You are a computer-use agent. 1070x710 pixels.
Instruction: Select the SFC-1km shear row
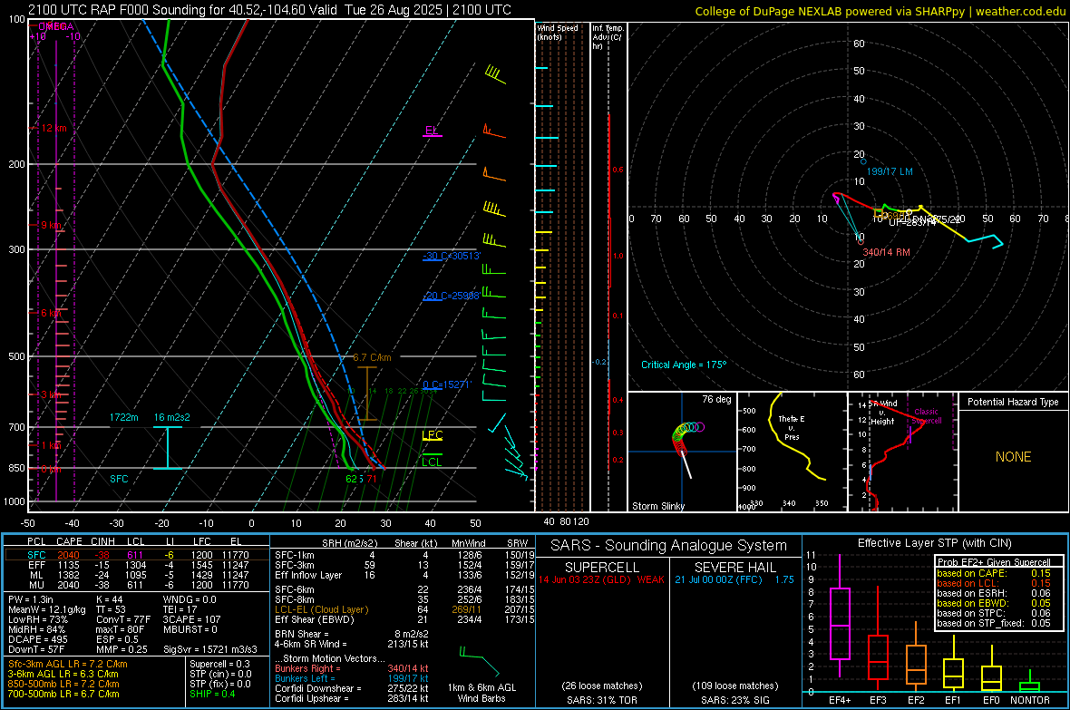click(x=404, y=555)
